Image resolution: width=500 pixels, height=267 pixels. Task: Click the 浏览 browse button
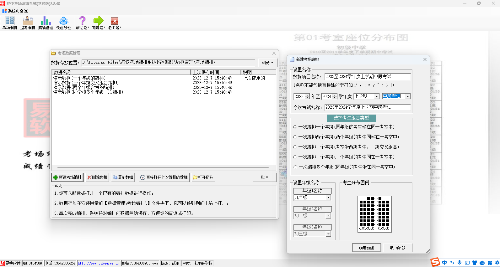coord(268,63)
